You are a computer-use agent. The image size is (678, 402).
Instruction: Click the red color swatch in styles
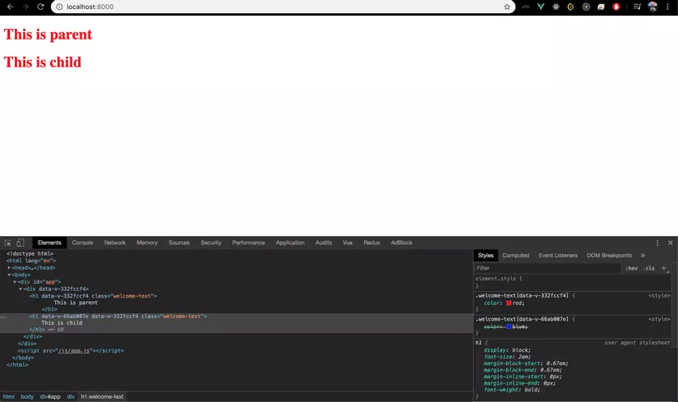tap(509, 303)
